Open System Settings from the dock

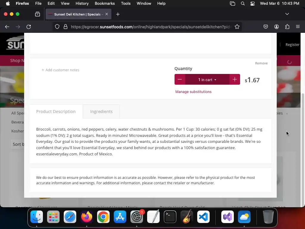pyautogui.click(x=137, y=217)
